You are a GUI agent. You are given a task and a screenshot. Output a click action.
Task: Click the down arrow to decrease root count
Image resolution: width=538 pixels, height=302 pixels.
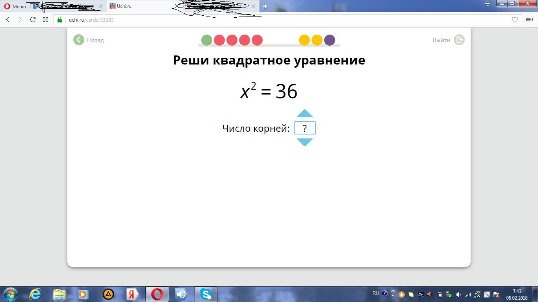(304, 142)
